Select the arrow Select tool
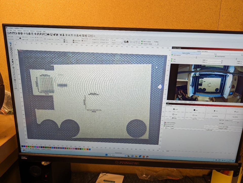 (x=10, y=43)
